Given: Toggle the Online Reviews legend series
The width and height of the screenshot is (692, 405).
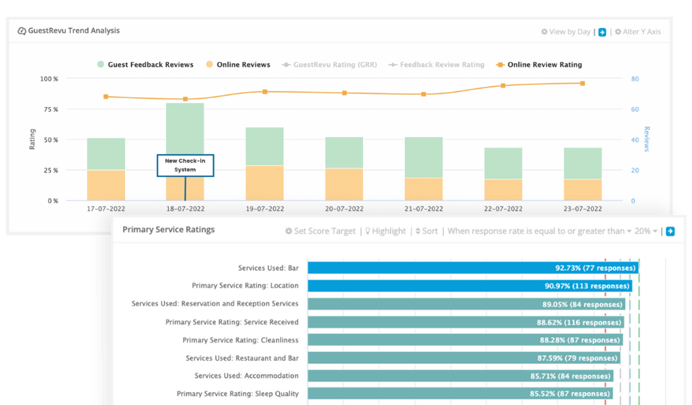Looking at the screenshot, I should pyautogui.click(x=238, y=64).
